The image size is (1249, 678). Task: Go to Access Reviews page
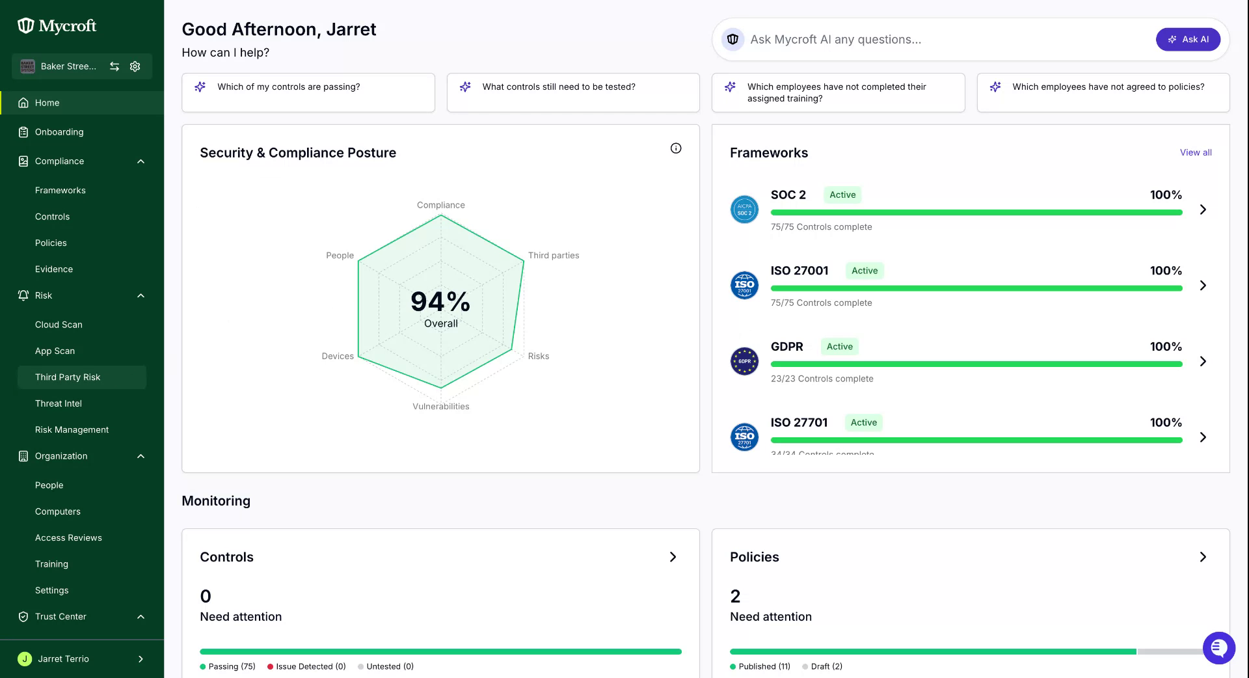(68, 538)
